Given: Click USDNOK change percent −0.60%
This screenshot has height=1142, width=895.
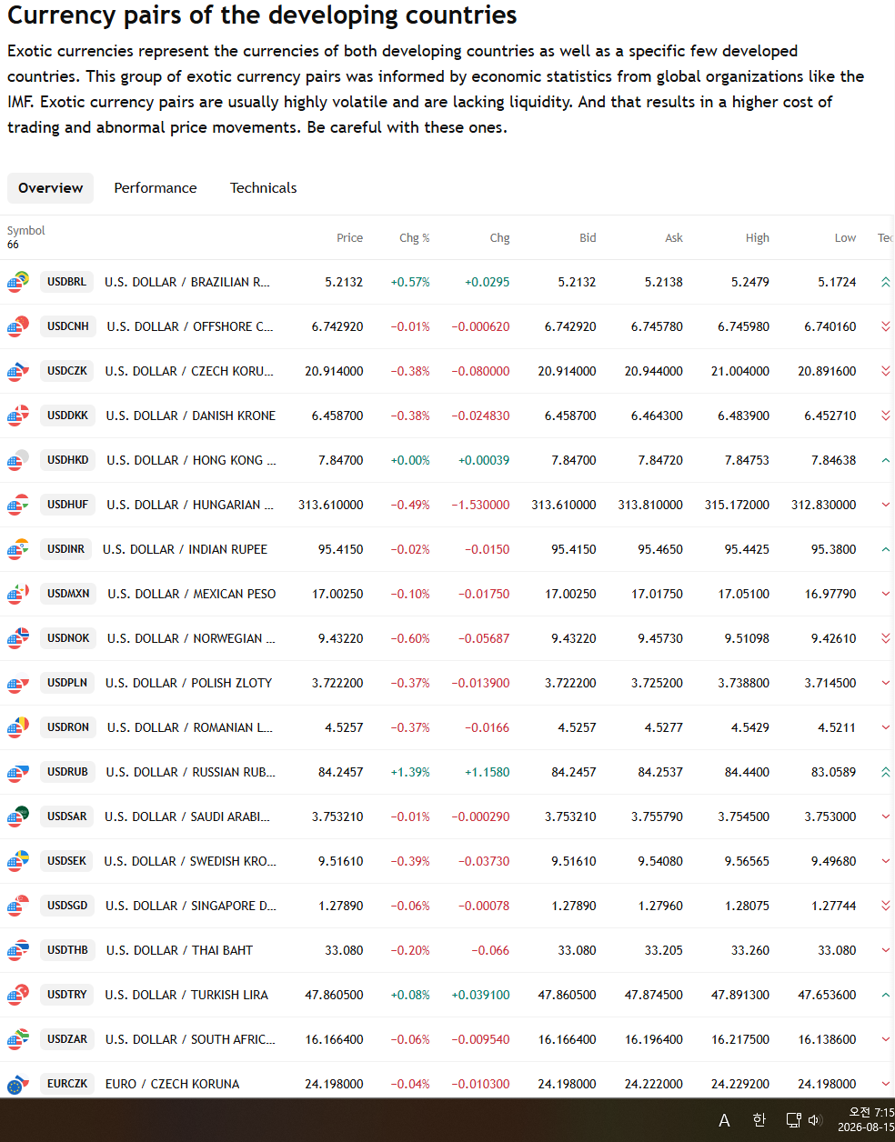Looking at the screenshot, I should coord(410,638).
